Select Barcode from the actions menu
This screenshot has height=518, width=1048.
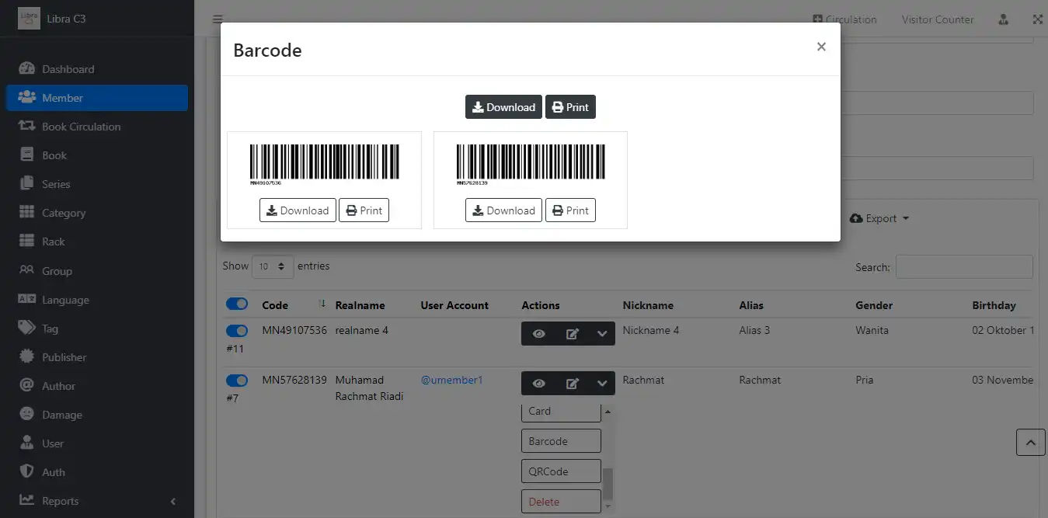[561, 441]
